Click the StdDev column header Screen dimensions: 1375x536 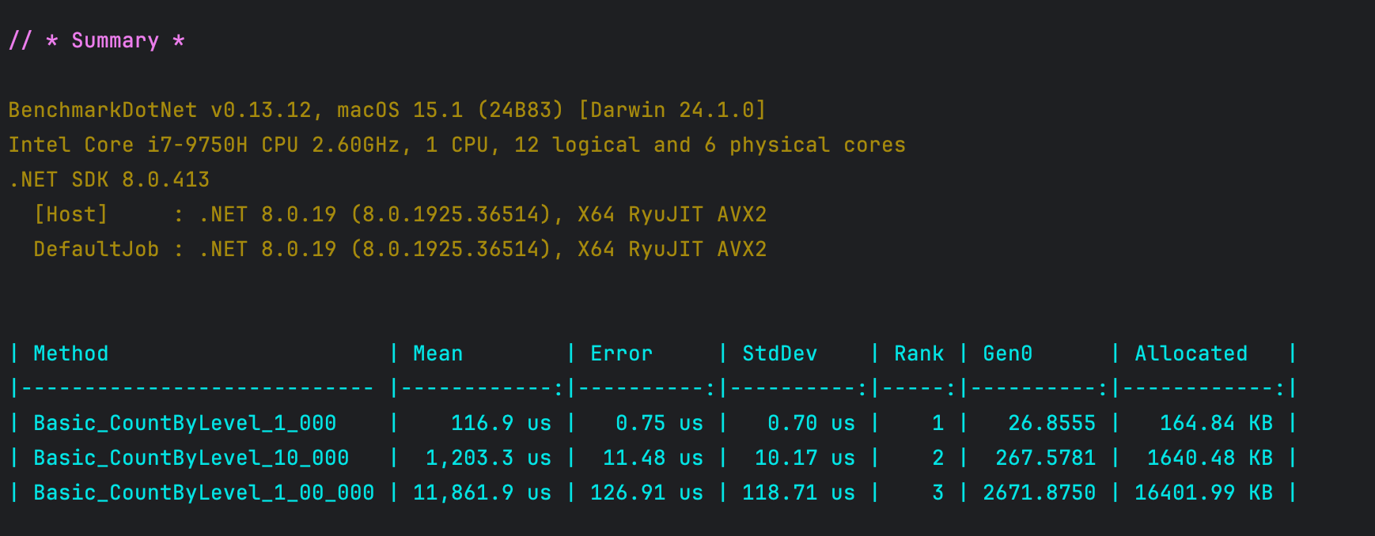(779, 353)
